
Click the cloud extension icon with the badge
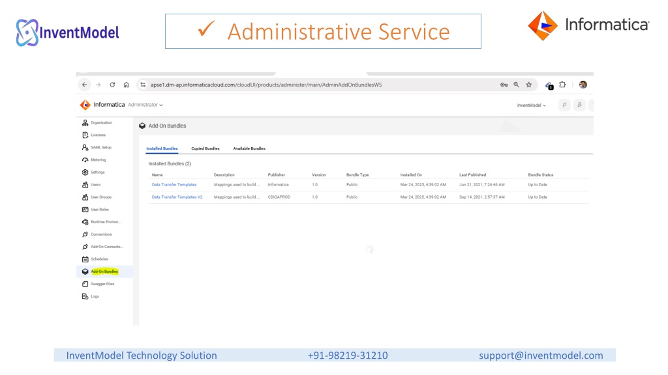[549, 85]
